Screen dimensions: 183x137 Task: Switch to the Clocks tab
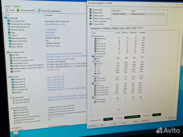tap(128, 28)
